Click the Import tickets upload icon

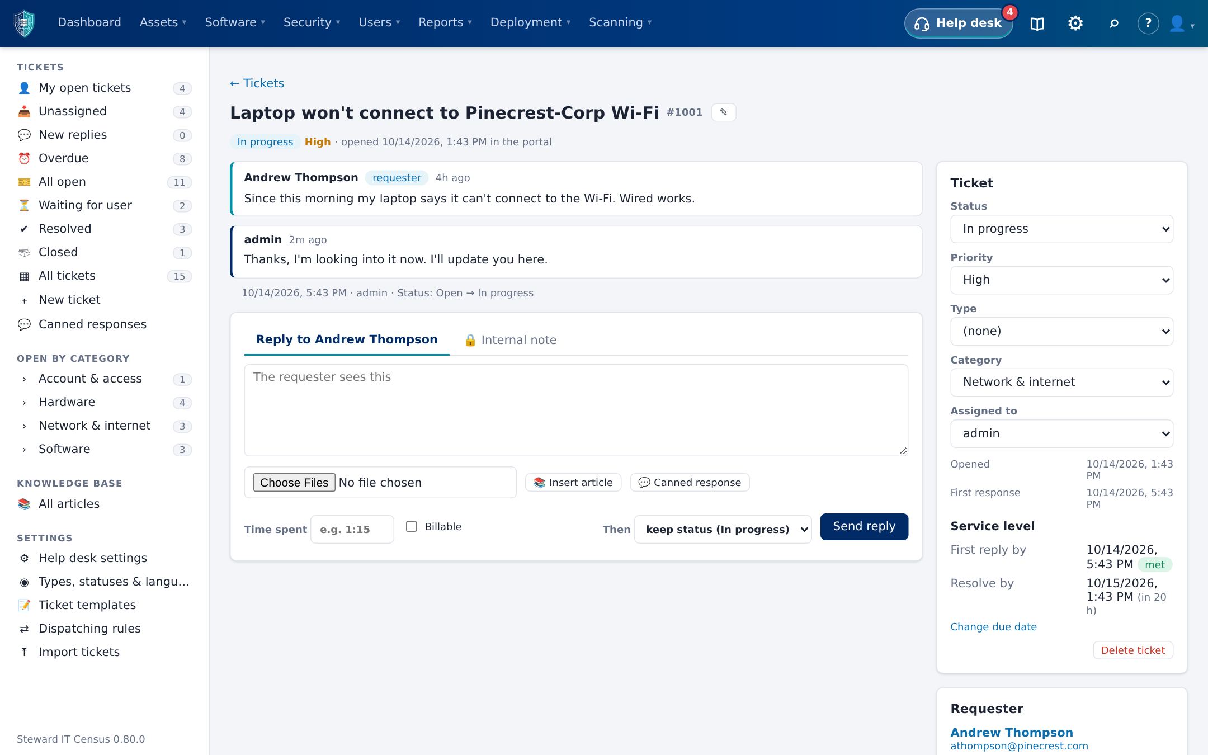pyautogui.click(x=24, y=652)
